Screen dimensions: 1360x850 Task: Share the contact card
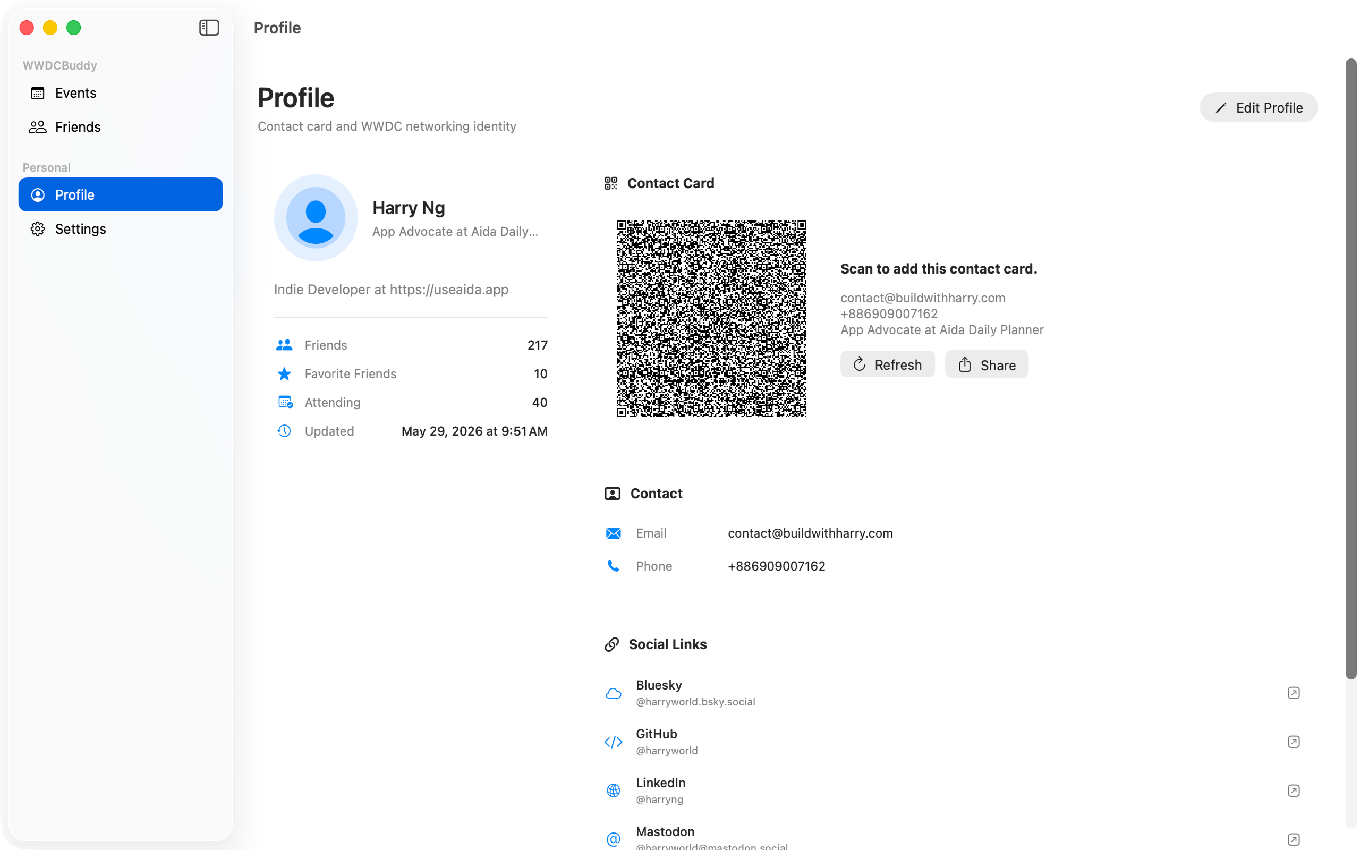click(x=987, y=364)
